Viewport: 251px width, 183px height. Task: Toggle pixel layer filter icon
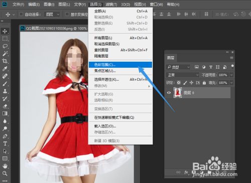pos(197,67)
